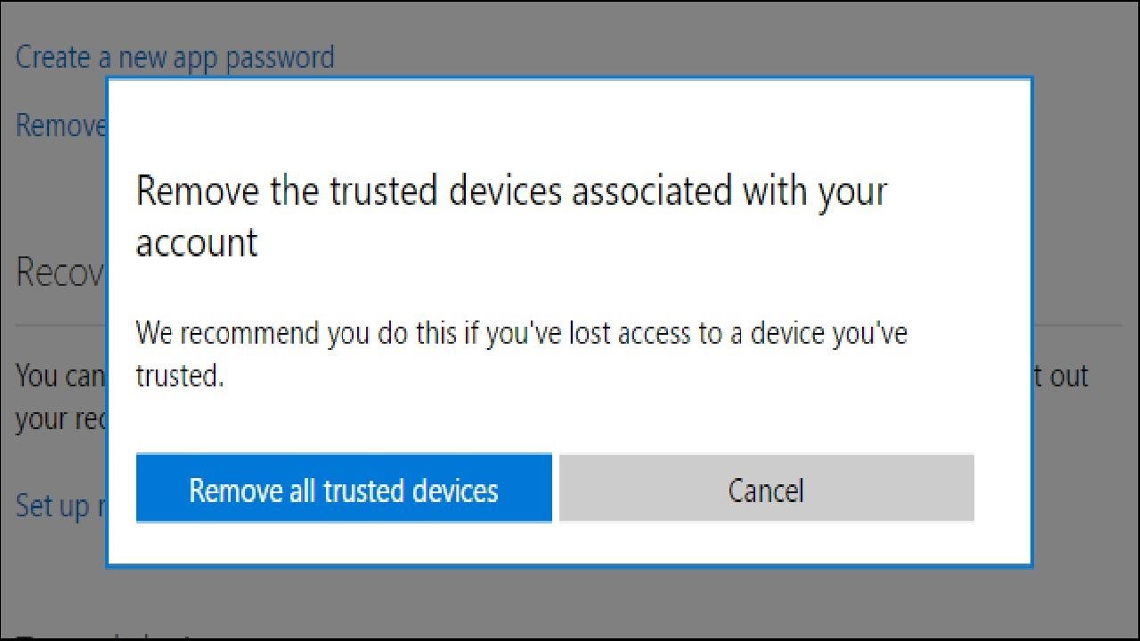The width and height of the screenshot is (1140, 641).
Task: Click the empty white space above the dialog heading
Action: (x=570, y=125)
